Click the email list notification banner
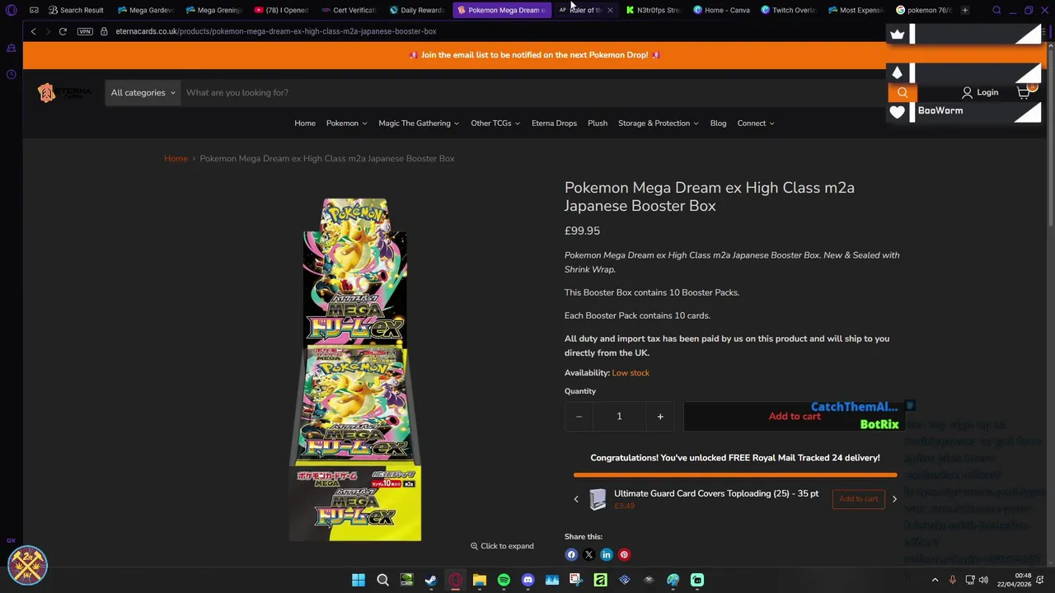The image size is (1055, 593). click(534, 55)
